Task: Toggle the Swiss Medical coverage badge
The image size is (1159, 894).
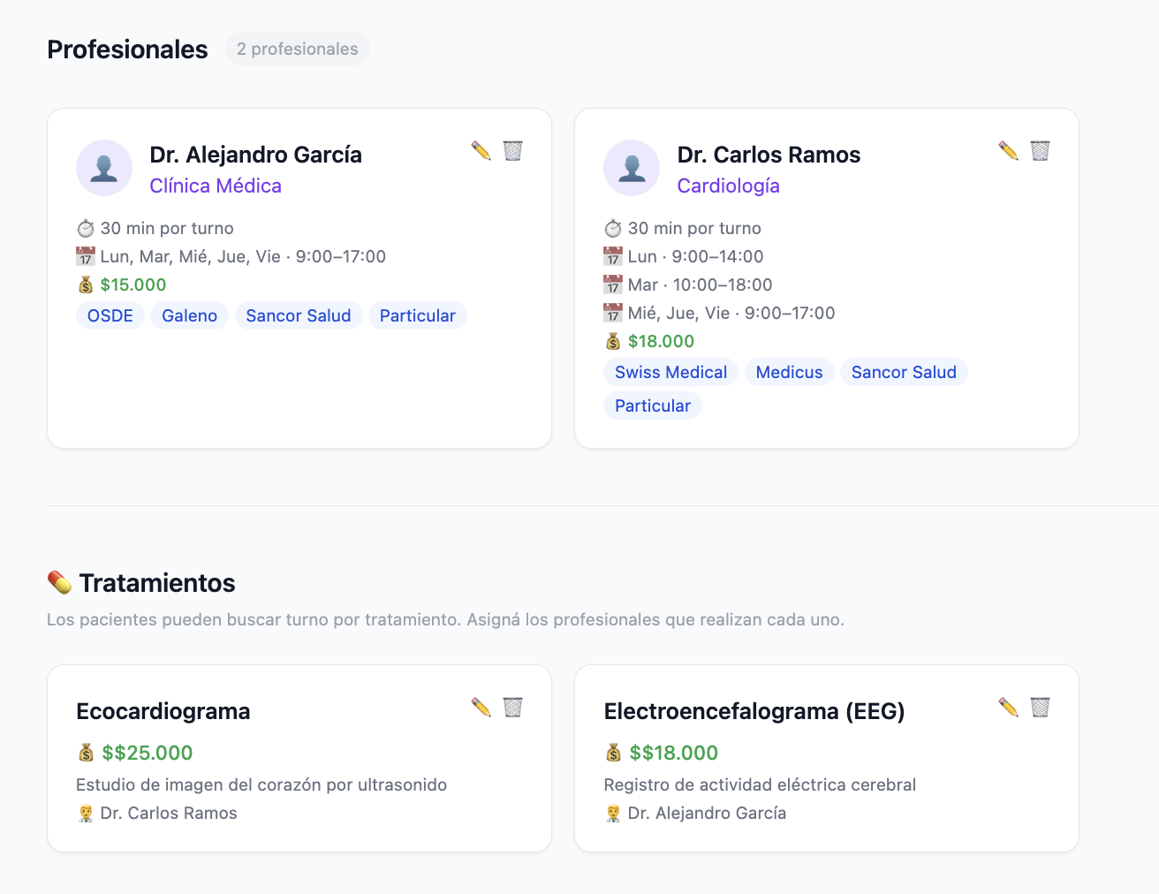Action: [x=670, y=372]
